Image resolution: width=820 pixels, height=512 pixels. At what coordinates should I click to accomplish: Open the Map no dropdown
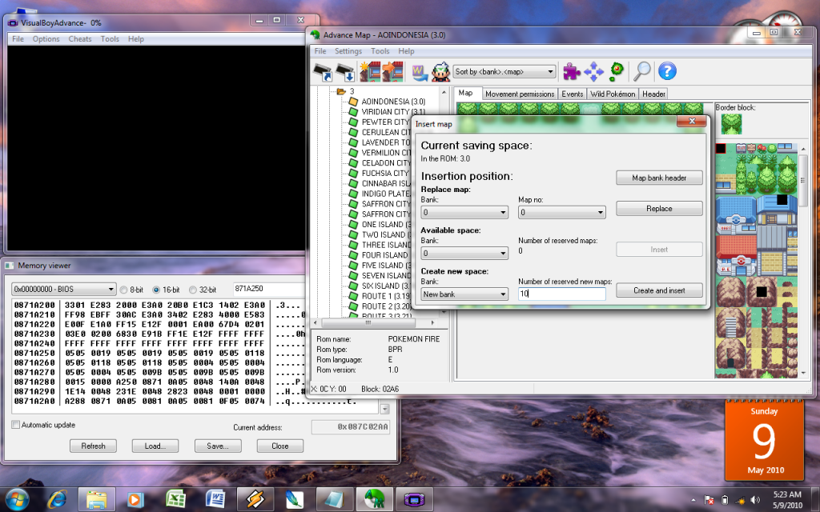[561, 212]
